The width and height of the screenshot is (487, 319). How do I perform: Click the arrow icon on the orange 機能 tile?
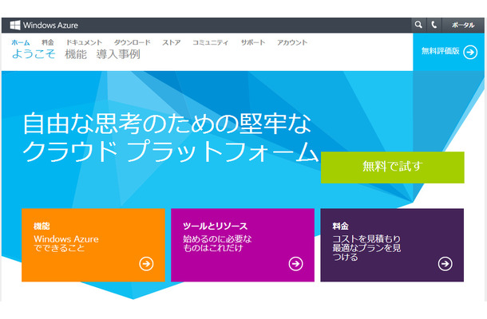[x=146, y=264]
